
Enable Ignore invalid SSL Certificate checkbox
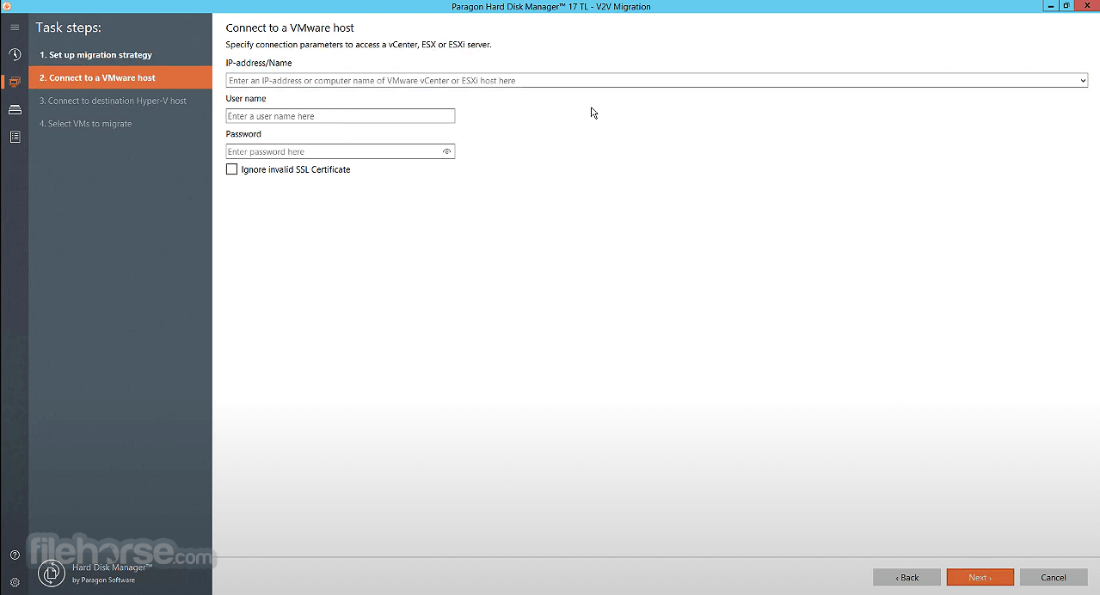click(x=231, y=169)
